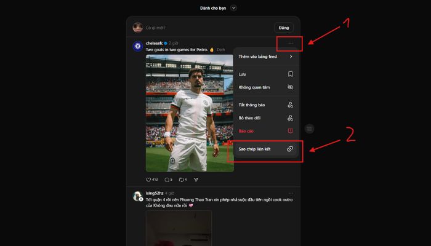Click the round floating button right of the feed
Viewport: 431px width, 246px height.
tap(310, 129)
